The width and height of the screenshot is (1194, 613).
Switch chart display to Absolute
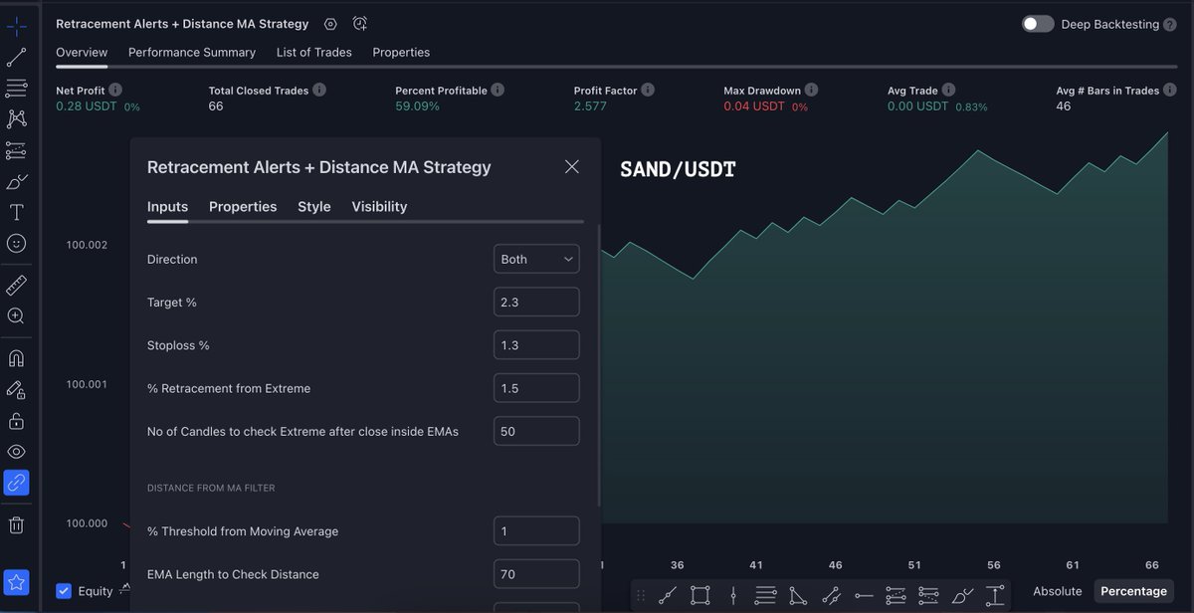pos(1057,590)
